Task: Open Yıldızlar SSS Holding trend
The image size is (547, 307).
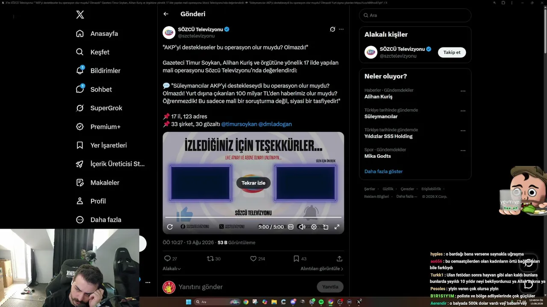Action: [388, 136]
